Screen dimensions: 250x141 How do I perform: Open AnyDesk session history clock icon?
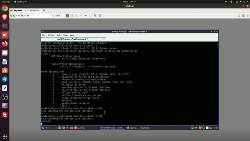[239, 16]
